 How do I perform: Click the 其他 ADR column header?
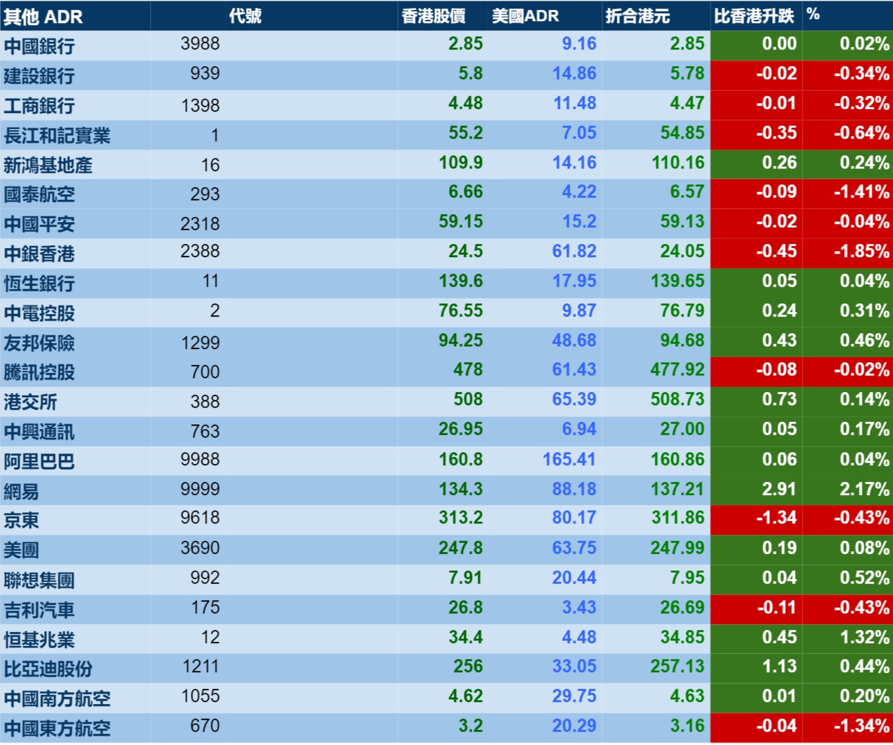(x=44, y=17)
